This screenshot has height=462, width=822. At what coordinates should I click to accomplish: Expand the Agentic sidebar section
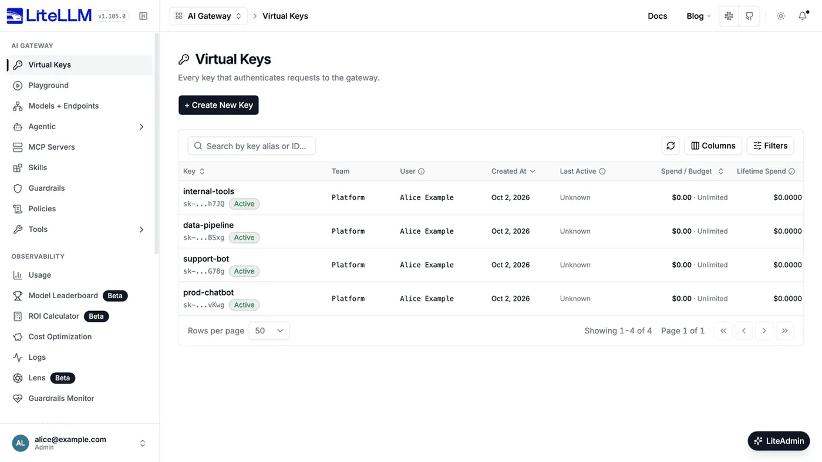(x=79, y=126)
